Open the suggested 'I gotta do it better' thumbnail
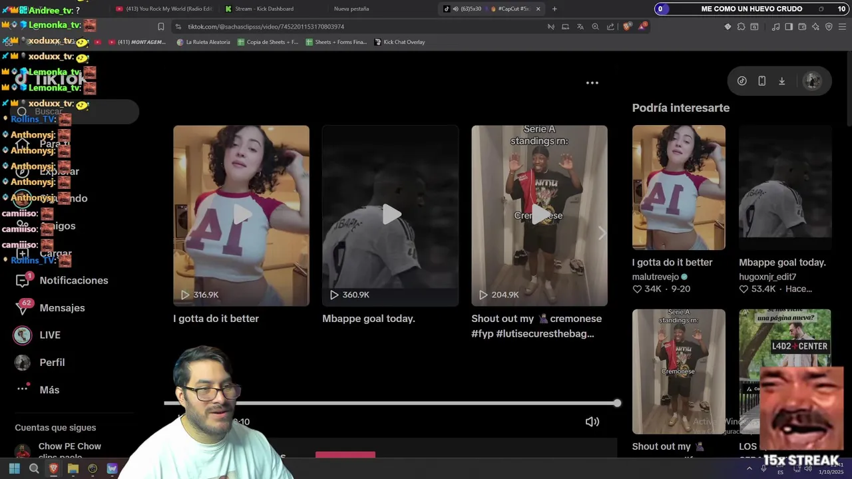This screenshot has width=852, height=479. 678,188
